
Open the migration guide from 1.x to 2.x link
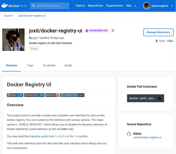pos(47,136)
